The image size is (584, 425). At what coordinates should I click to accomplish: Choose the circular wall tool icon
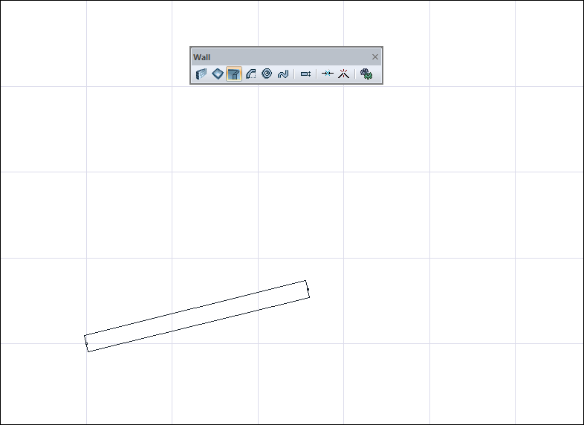click(x=267, y=74)
